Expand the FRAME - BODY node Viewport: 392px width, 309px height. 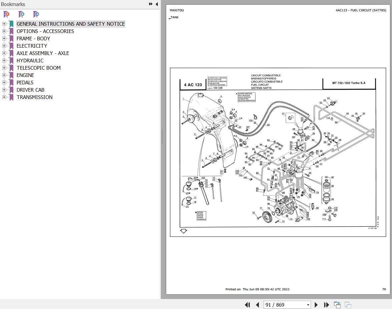[4, 38]
